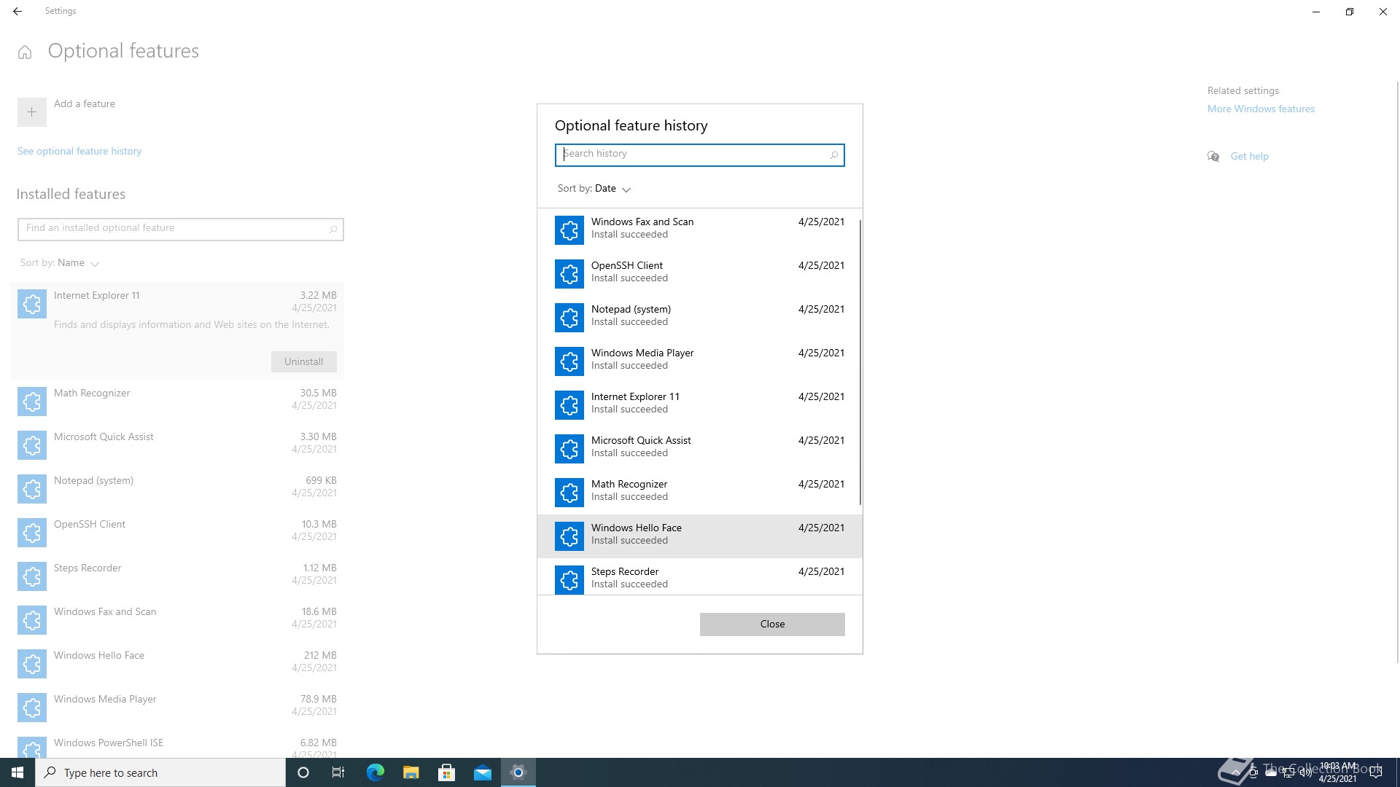Viewport: 1400px width, 787px height.
Task: Open File Explorer from the taskbar
Action: (411, 772)
